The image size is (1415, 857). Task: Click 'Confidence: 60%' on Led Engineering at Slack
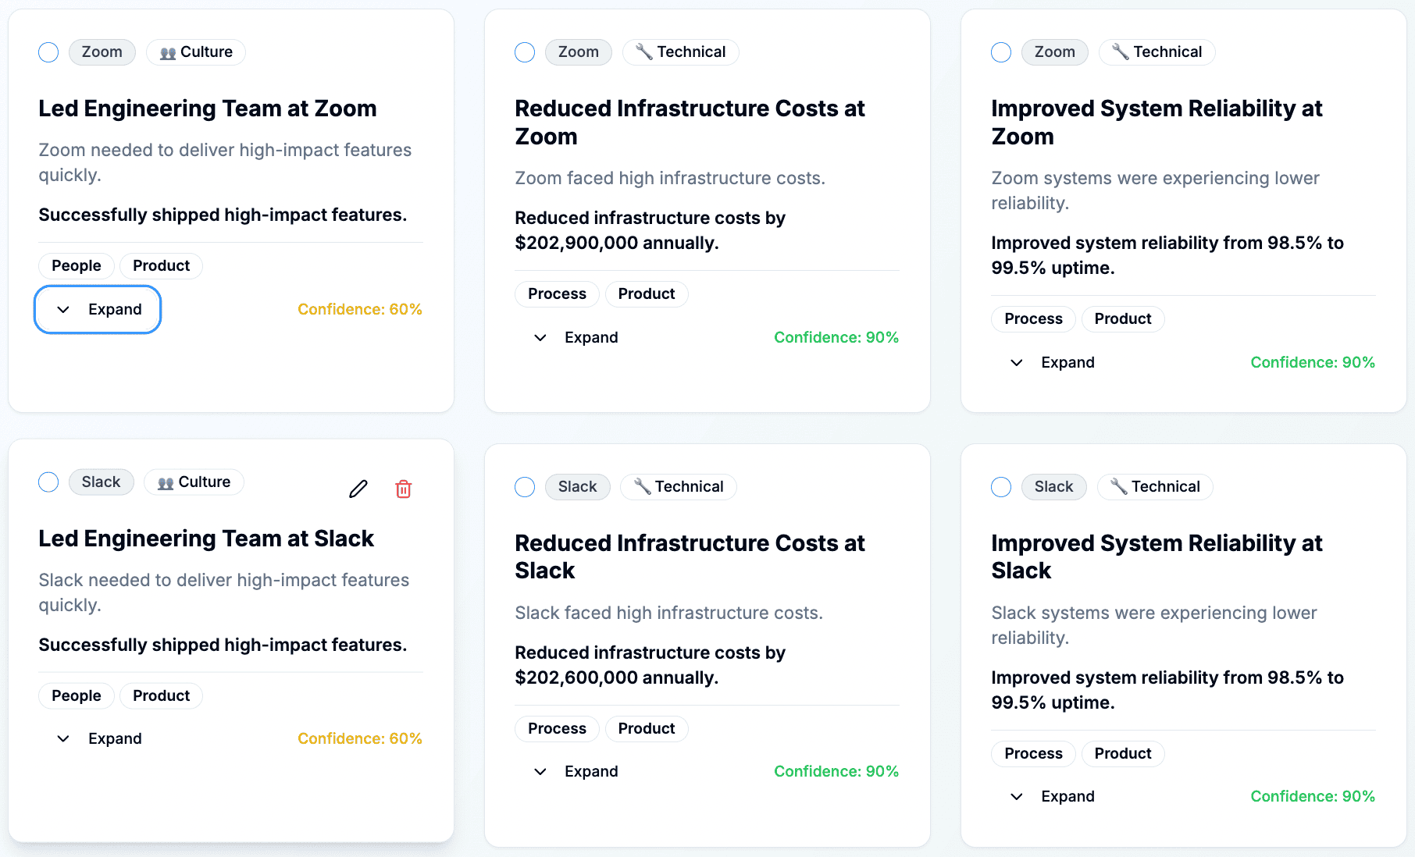click(x=360, y=738)
